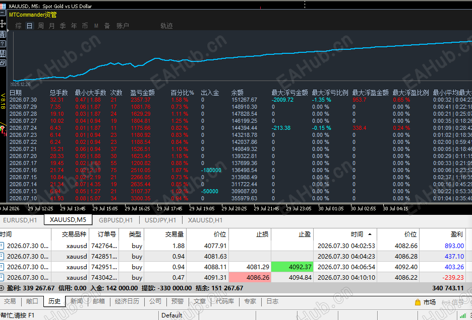Click the -180000 withdrawal value
The width and height of the screenshot is (472, 320).
pyautogui.click(x=211, y=170)
